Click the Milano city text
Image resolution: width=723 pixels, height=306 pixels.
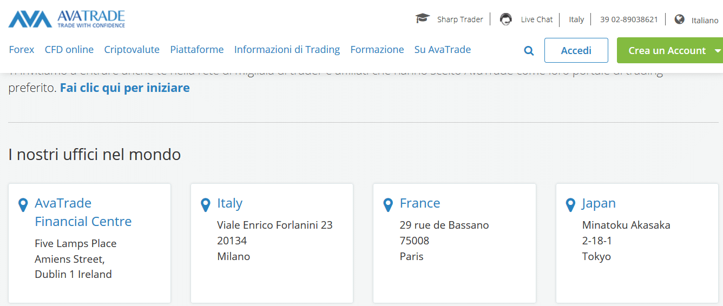234,256
